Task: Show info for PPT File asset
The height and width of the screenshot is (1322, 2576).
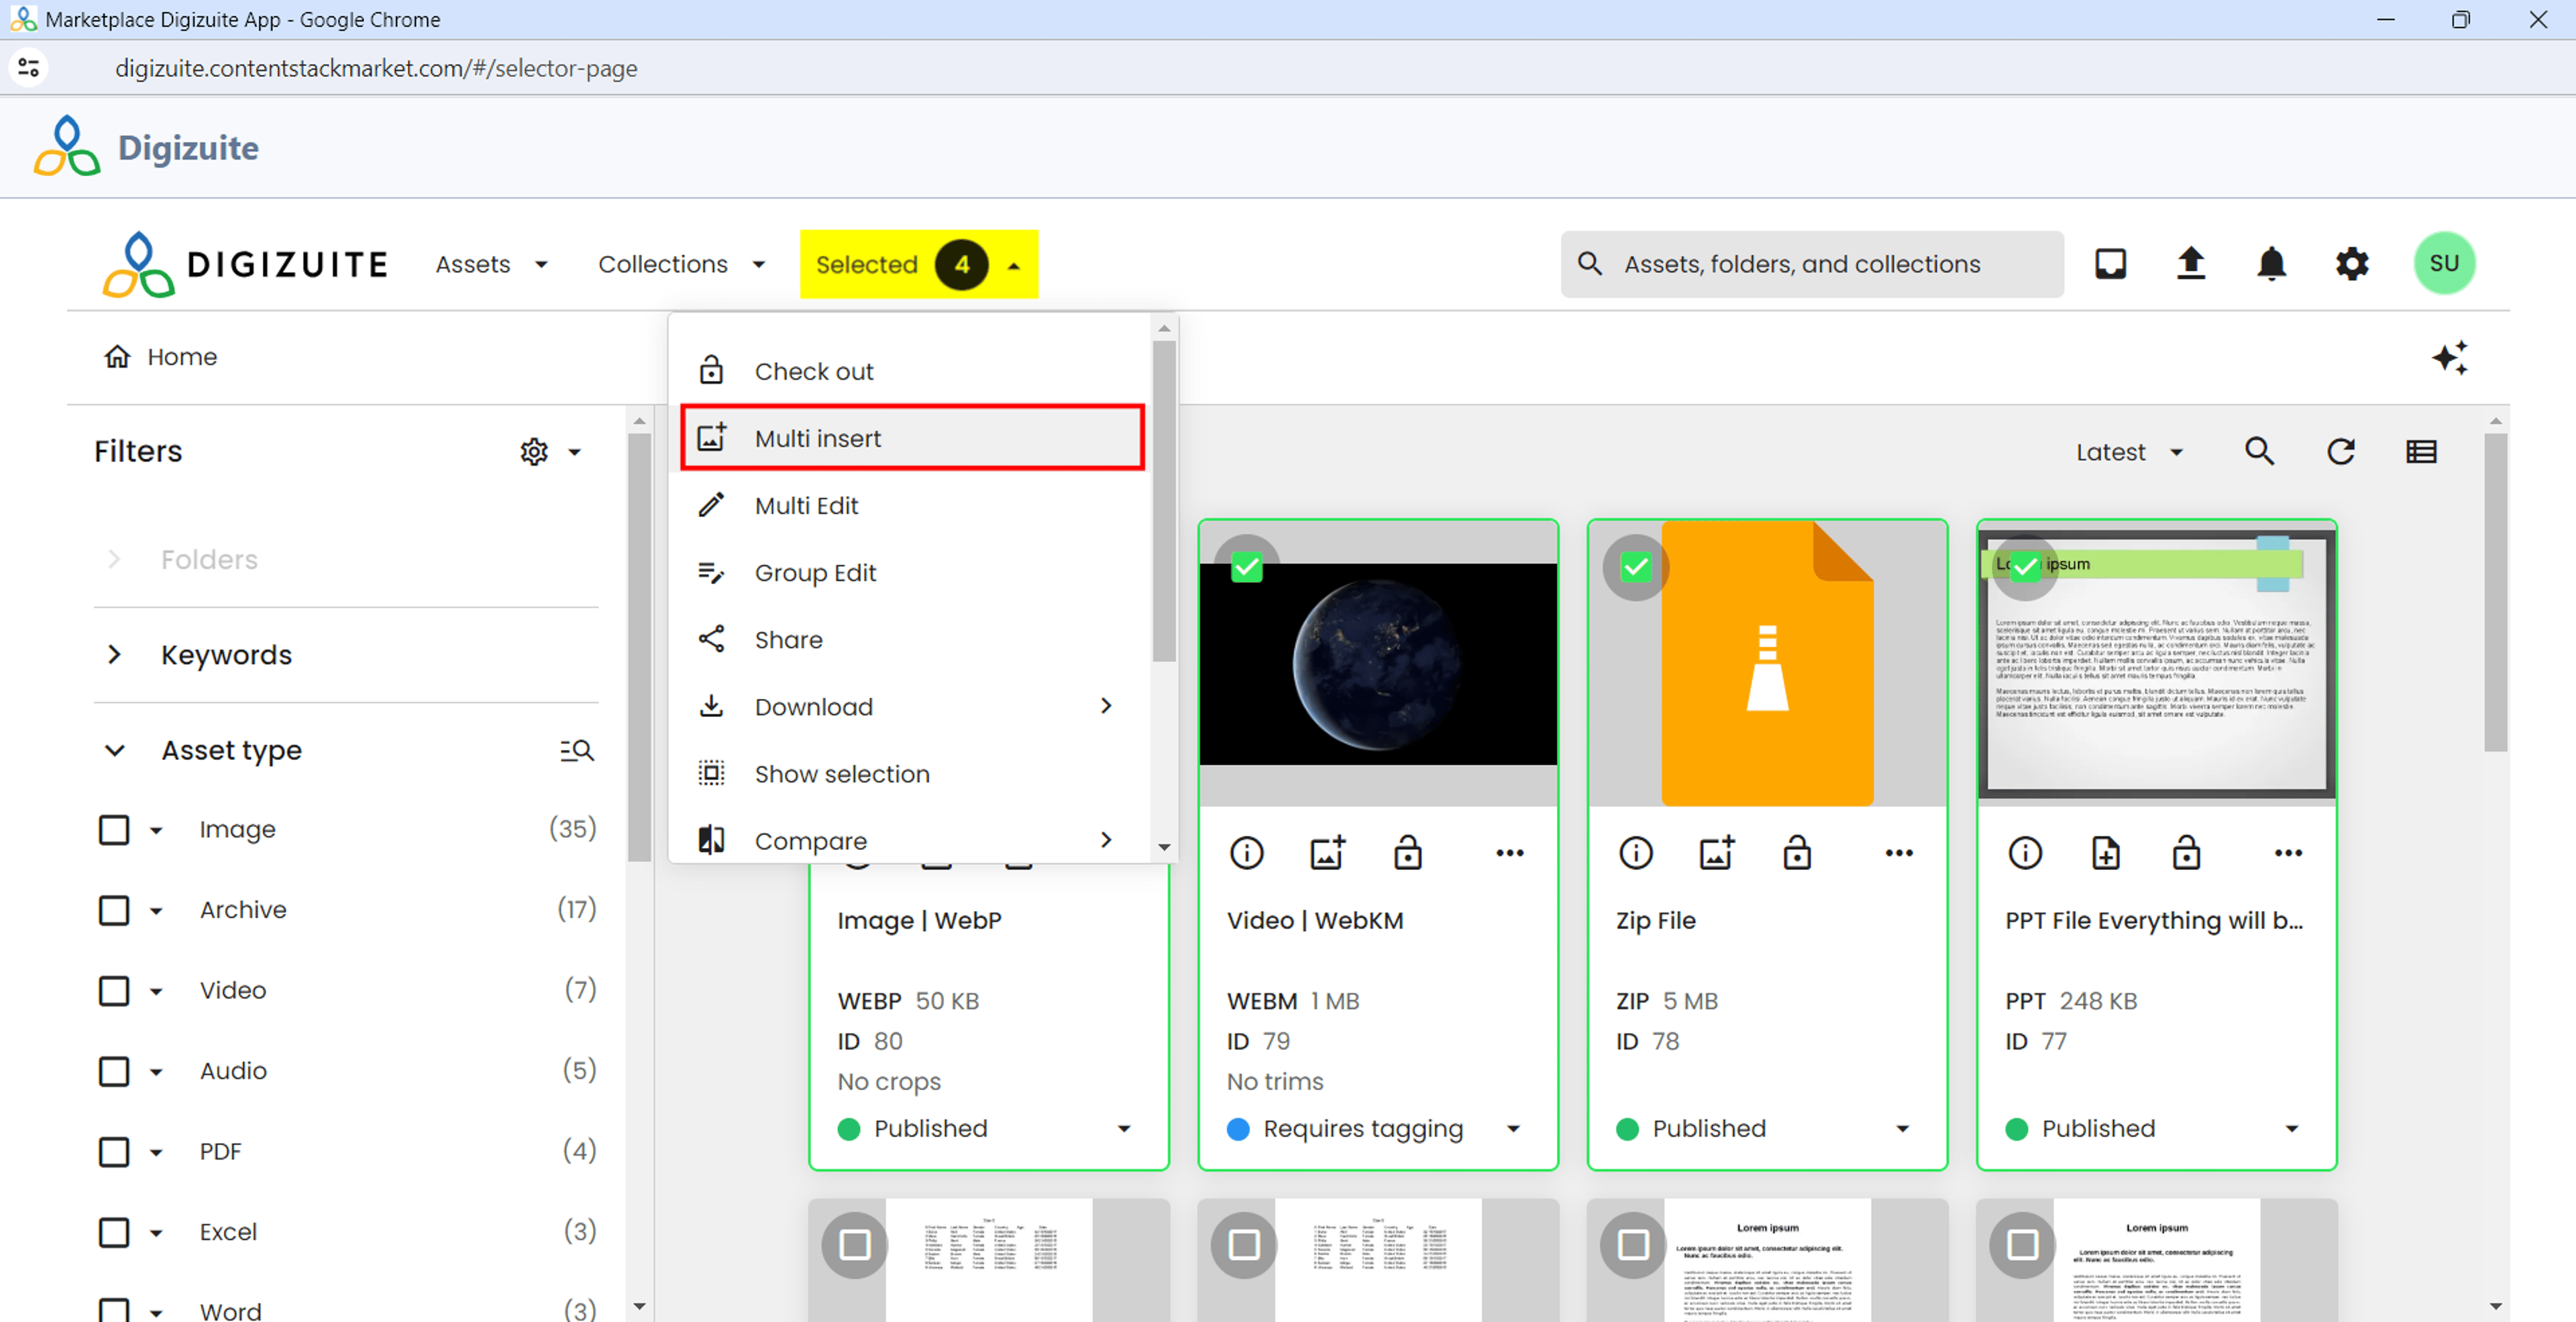Action: (2025, 853)
